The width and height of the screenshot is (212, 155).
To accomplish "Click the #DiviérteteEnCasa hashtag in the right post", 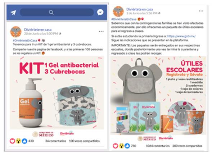I will (x=124, y=19).
